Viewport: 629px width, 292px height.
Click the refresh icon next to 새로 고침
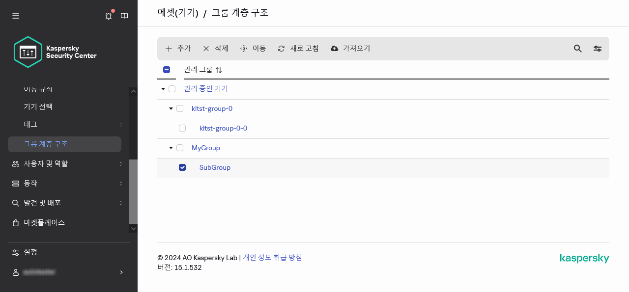tap(281, 48)
